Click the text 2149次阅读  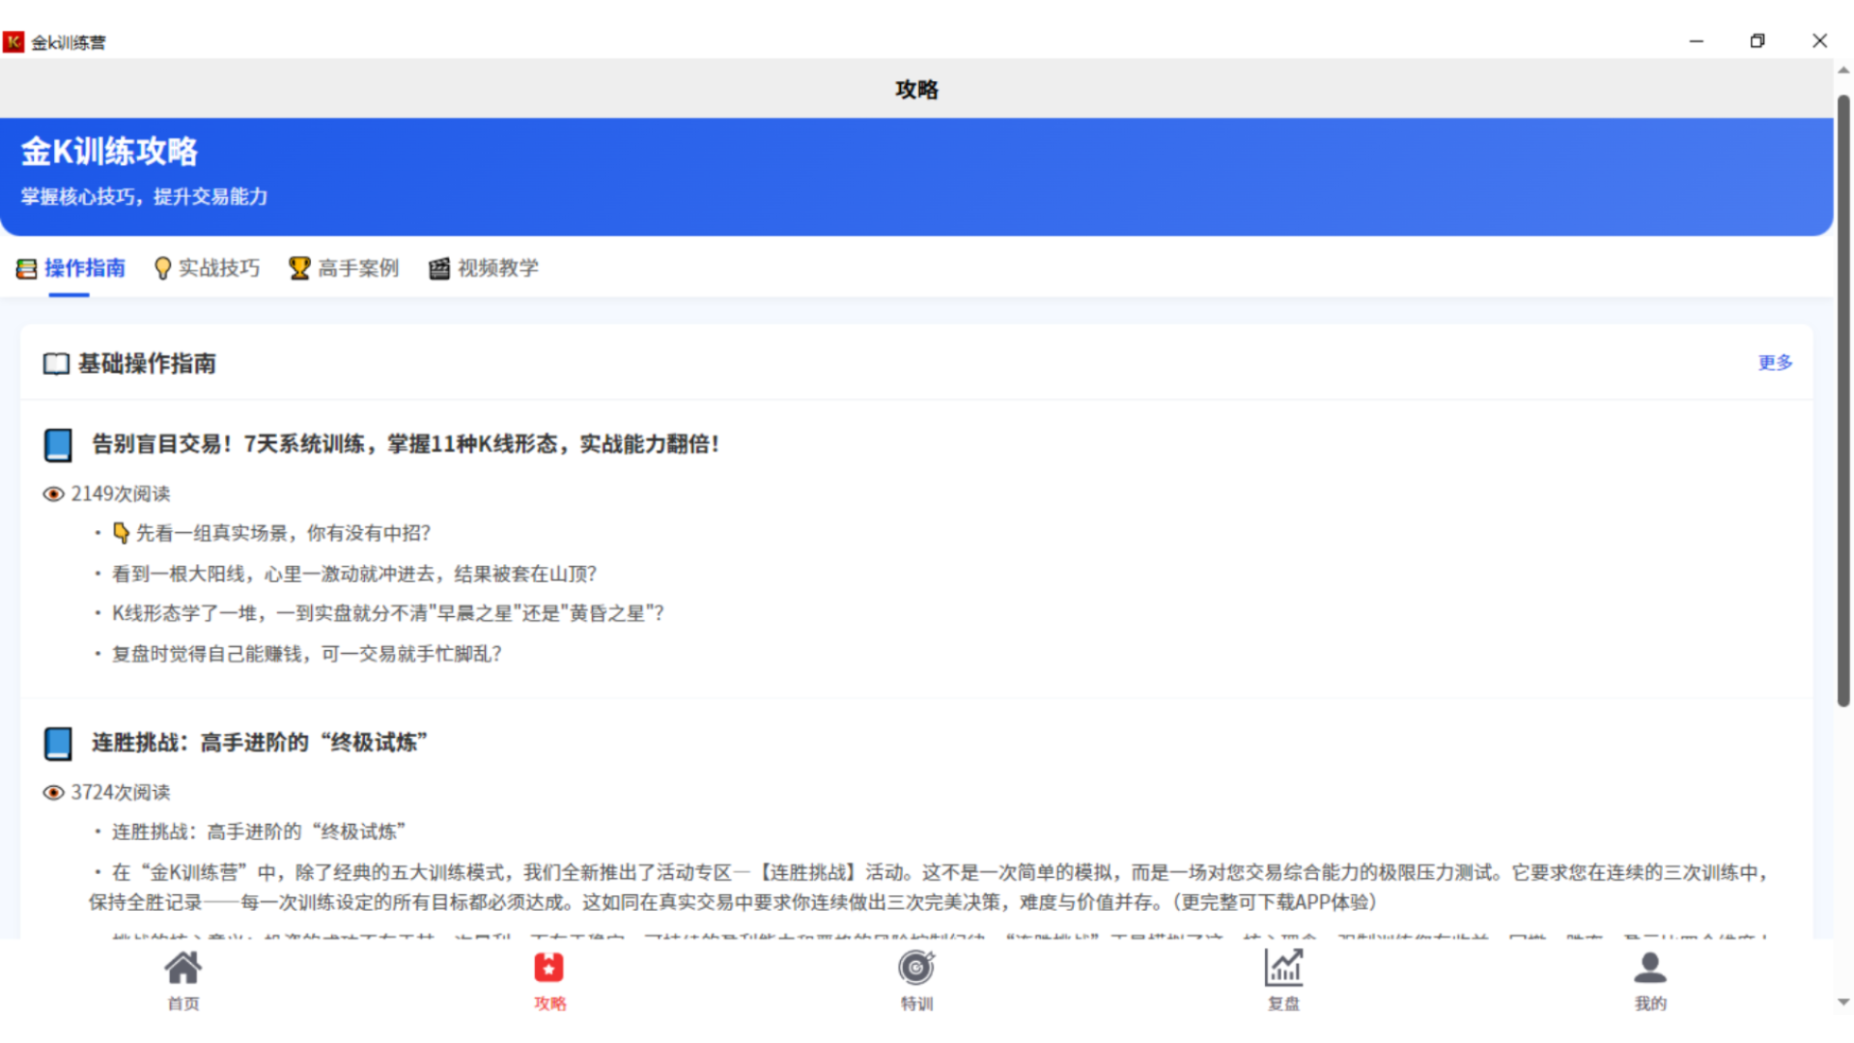pos(121,494)
